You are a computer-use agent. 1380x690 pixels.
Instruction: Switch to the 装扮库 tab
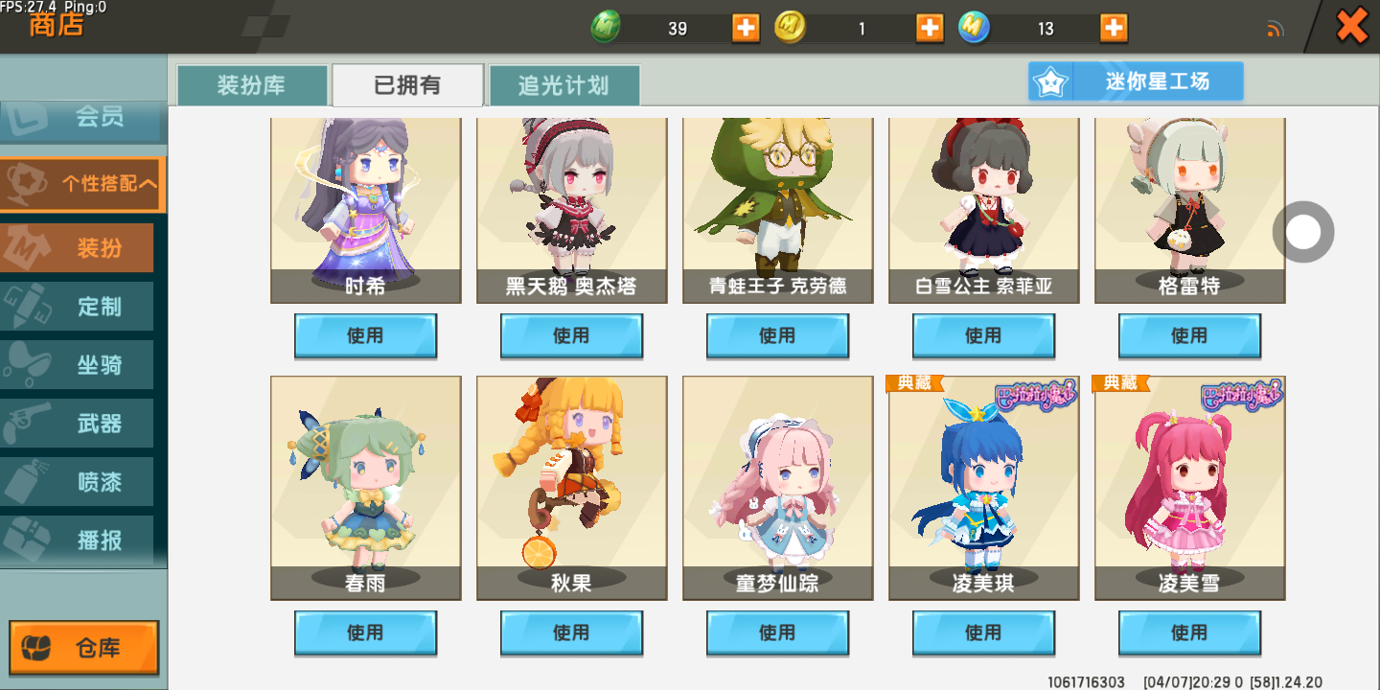coord(251,85)
